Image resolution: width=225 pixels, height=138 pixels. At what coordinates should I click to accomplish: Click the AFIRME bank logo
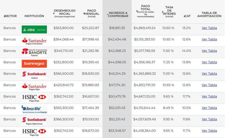[x=34, y=29]
